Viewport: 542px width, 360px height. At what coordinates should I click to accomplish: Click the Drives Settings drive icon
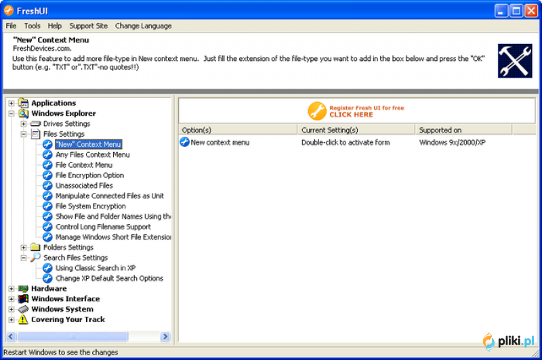(36, 124)
